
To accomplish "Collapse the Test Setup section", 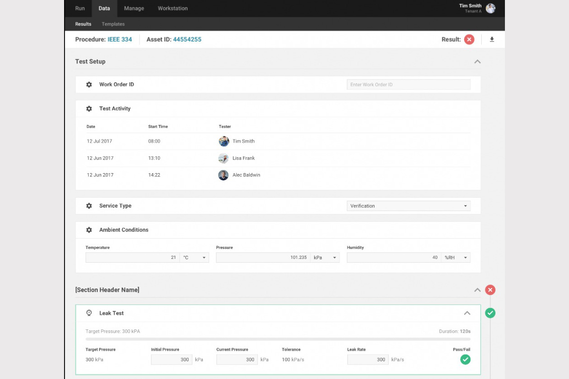I will (x=477, y=61).
